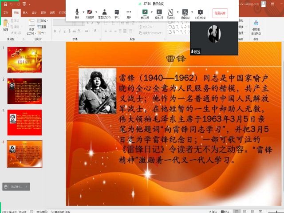Switch to the Transitions (切换) tab
Image resolution: width=284 pixels, height=213 pixels.
(43, 13)
